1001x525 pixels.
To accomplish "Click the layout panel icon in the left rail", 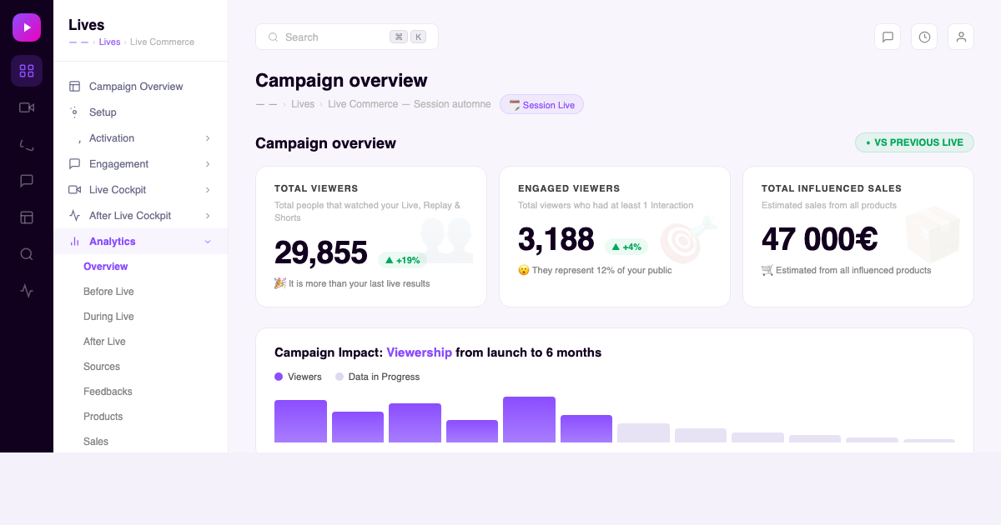I will point(27,217).
